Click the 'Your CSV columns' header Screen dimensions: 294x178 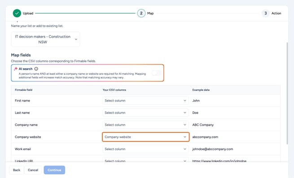click(x=114, y=90)
